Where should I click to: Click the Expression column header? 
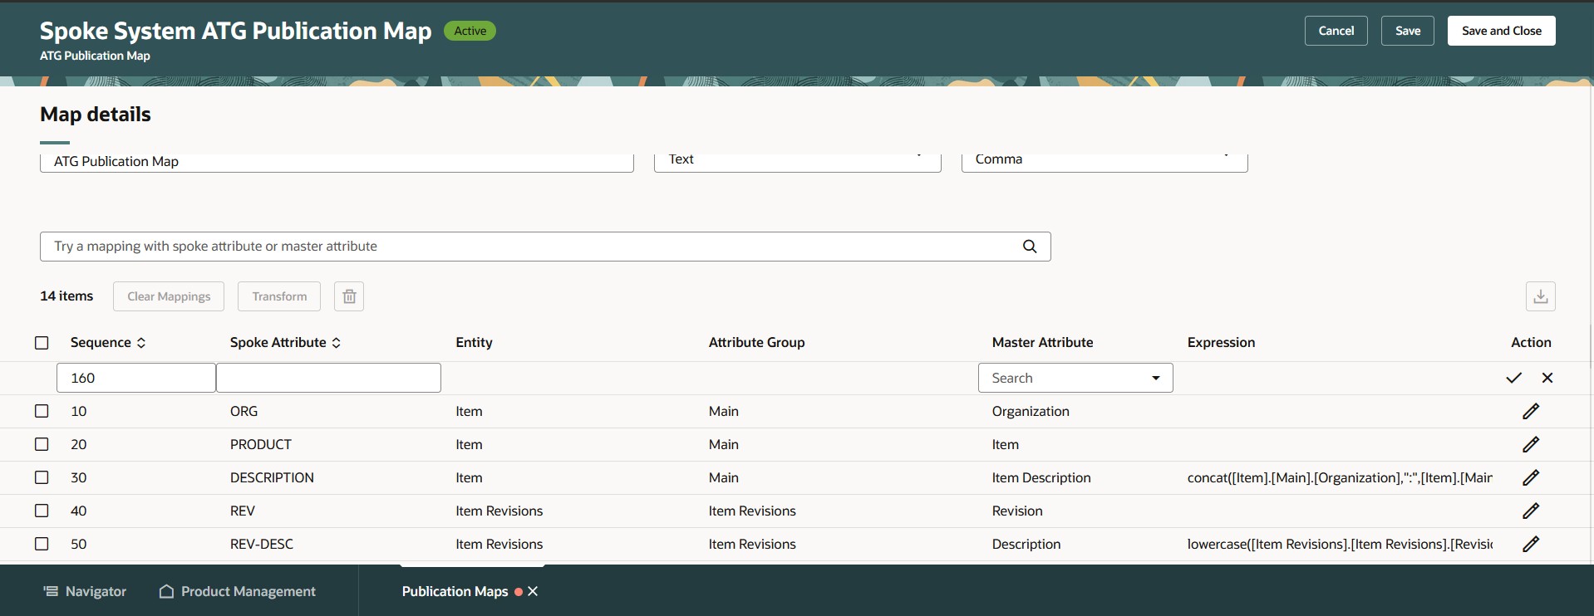(x=1221, y=342)
